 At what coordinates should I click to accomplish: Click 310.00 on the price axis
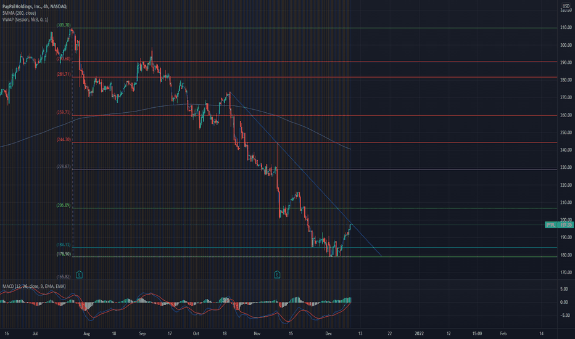coord(566,28)
